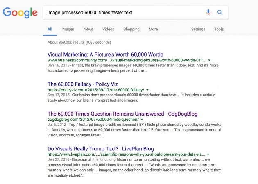Click the magnifying glass search icon
This screenshot has width=258, height=184.
click(220, 12)
